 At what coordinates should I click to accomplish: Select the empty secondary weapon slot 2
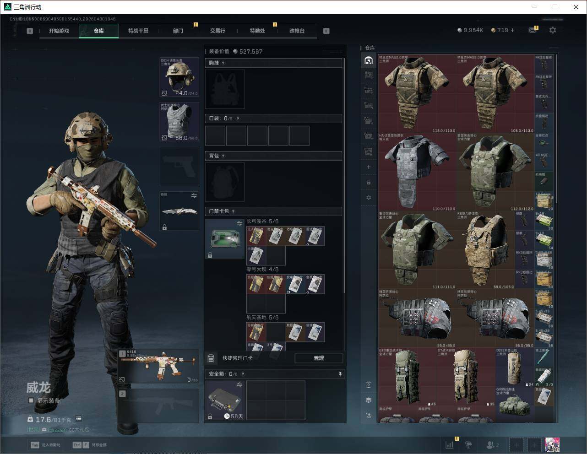point(158,406)
